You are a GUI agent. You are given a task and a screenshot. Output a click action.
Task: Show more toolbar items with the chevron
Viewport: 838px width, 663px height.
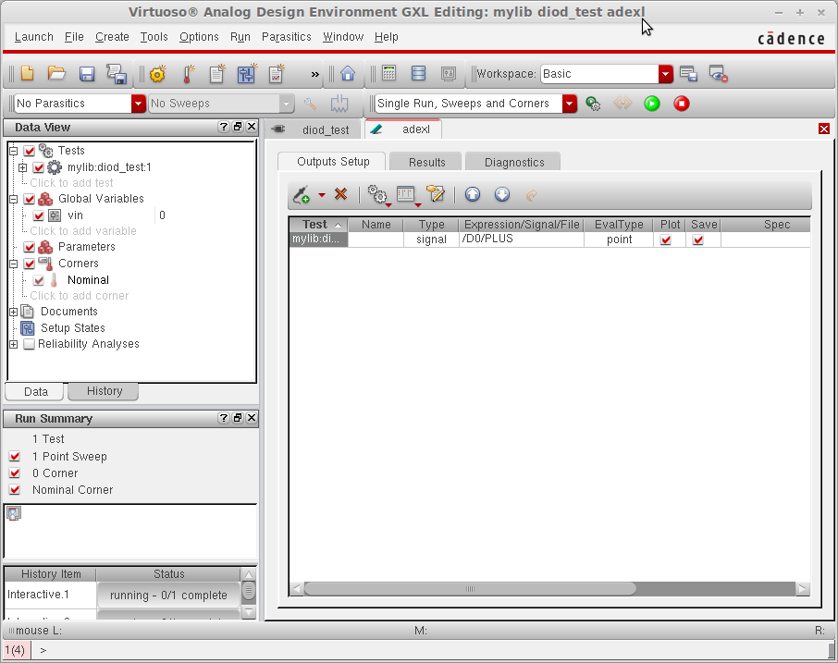point(315,74)
